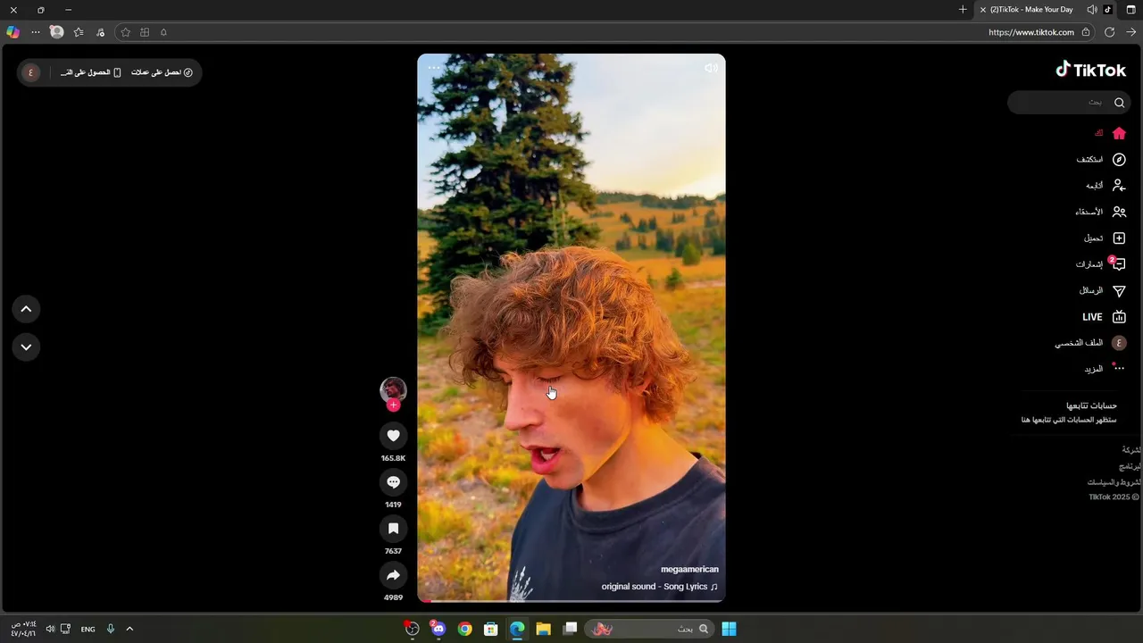The image size is (1143, 643).
Task: Open the Copilot icon in Edge toolbar
Action: (x=13, y=32)
